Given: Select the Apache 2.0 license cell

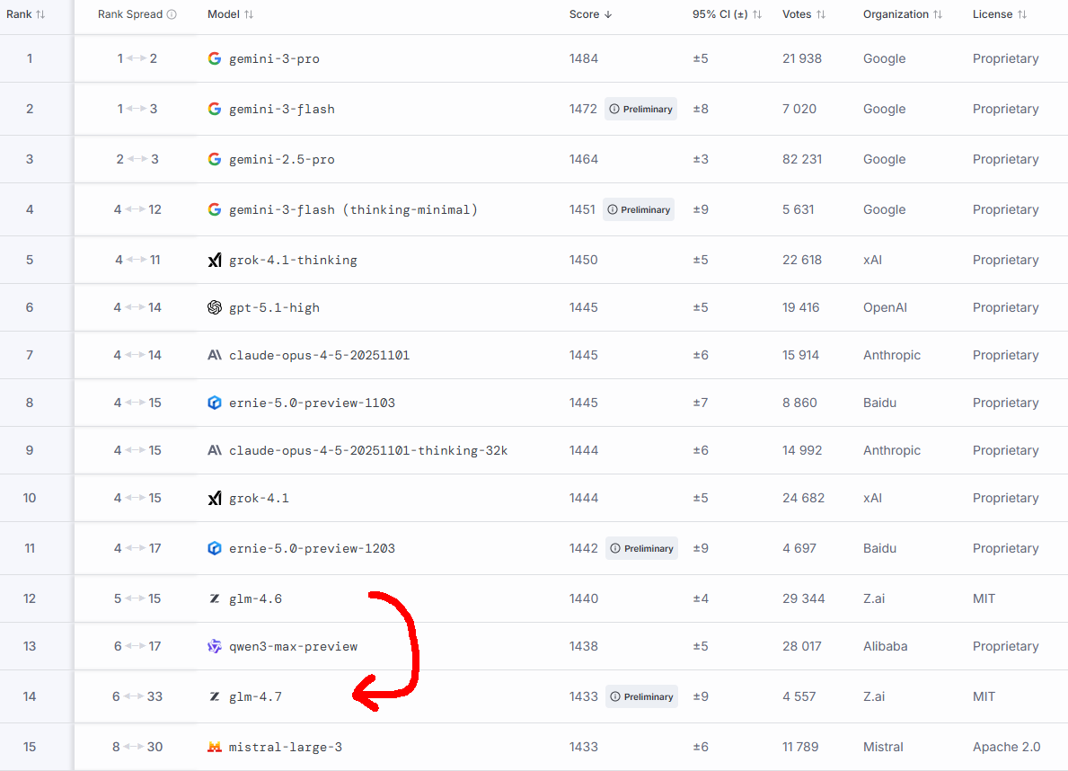Looking at the screenshot, I should [x=1007, y=747].
